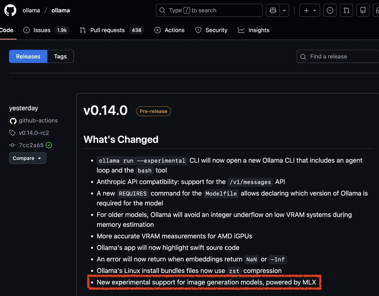The image size is (379, 296).
Task: Open GitHub Copilot chat icon
Action: [x=273, y=10]
